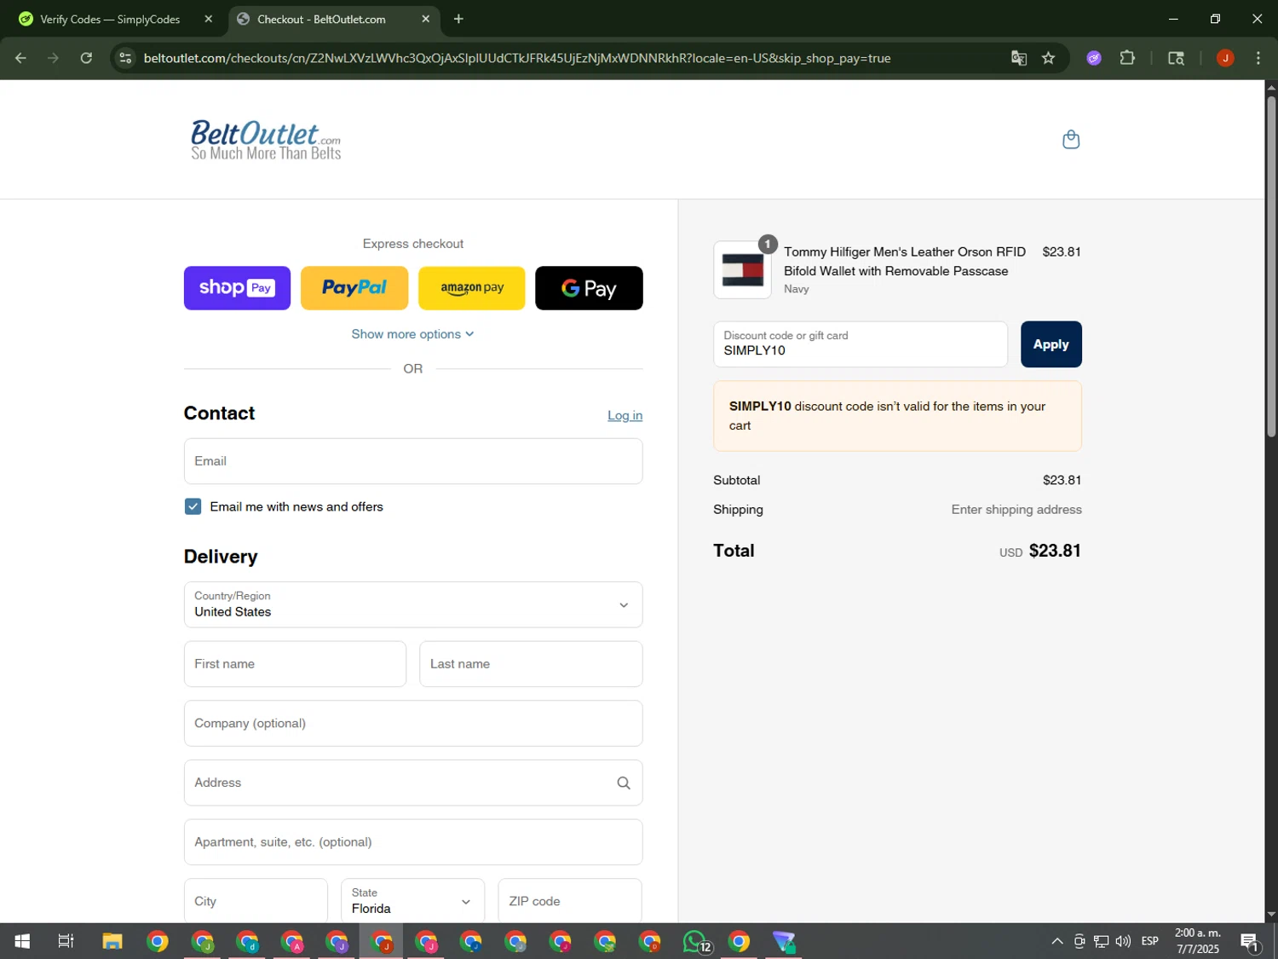The height and width of the screenshot is (959, 1278).
Task: Open the volume control in system tray
Action: coord(1123,941)
